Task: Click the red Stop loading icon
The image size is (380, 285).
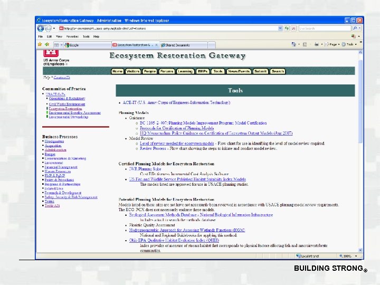Action: pos(294,28)
